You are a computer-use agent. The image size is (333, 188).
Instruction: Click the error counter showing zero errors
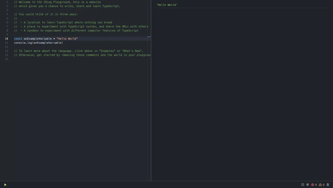pyautogui.click(x=315, y=184)
